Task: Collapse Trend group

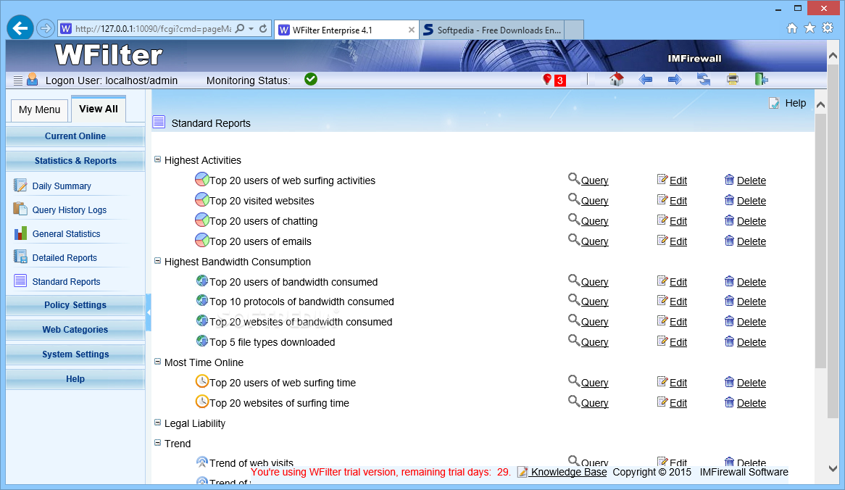Action: 158,443
